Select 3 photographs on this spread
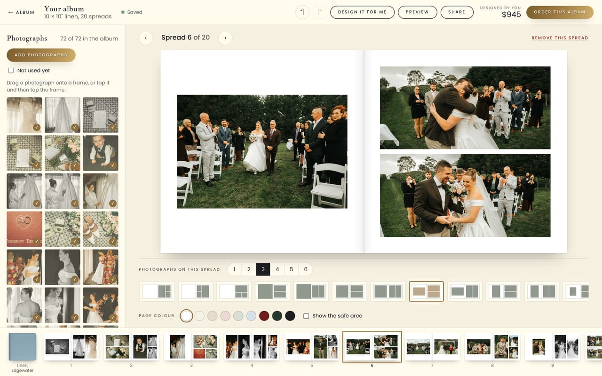 (263, 269)
